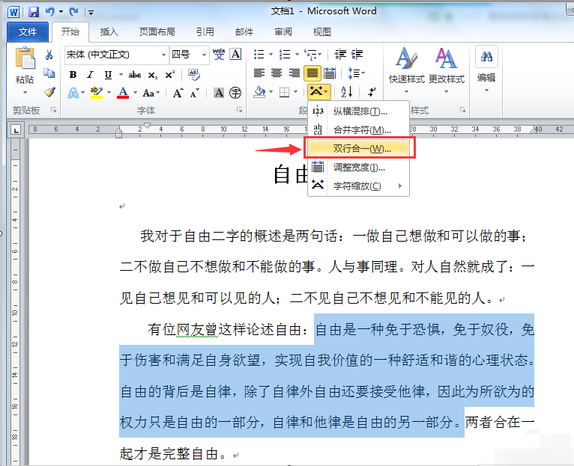Click the Save floppy disk icon
This screenshot has height=466, width=574.
point(34,12)
